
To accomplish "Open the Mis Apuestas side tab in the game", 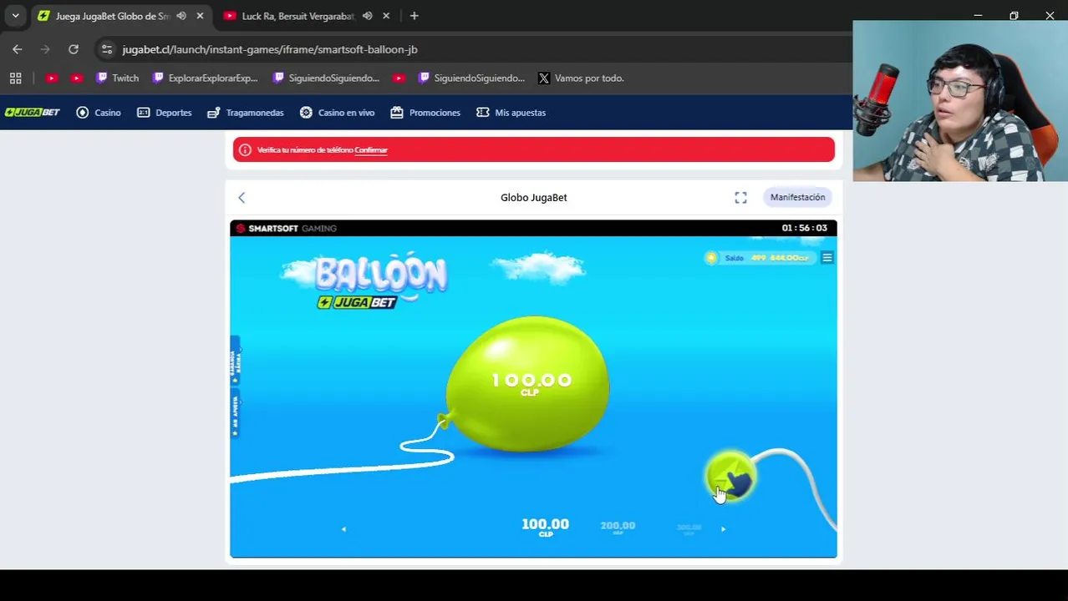I will [x=236, y=415].
